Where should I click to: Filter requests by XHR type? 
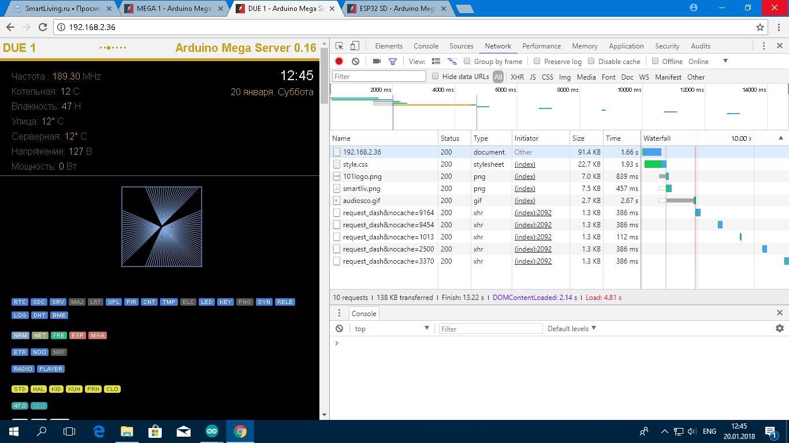click(517, 77)
